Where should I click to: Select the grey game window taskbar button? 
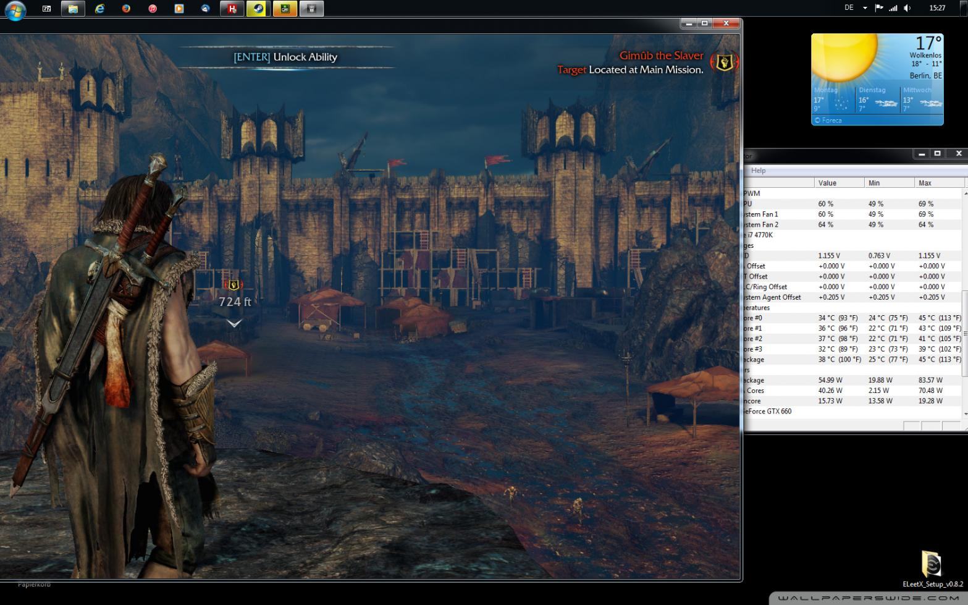coord(312,9)
